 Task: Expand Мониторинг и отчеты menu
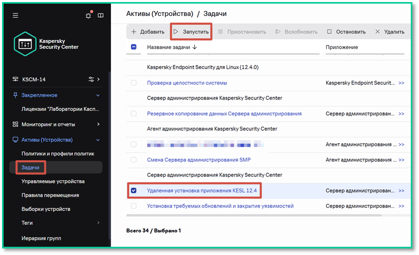point(98,124)
